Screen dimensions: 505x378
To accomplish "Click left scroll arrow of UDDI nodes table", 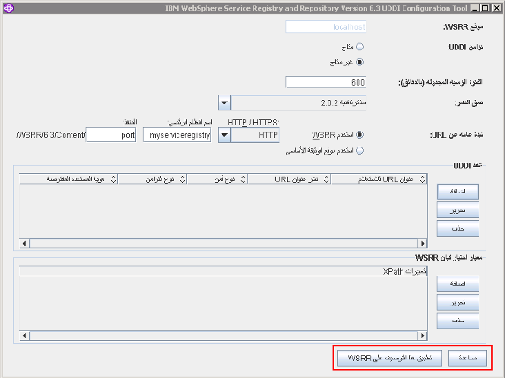I will point(24,244).
